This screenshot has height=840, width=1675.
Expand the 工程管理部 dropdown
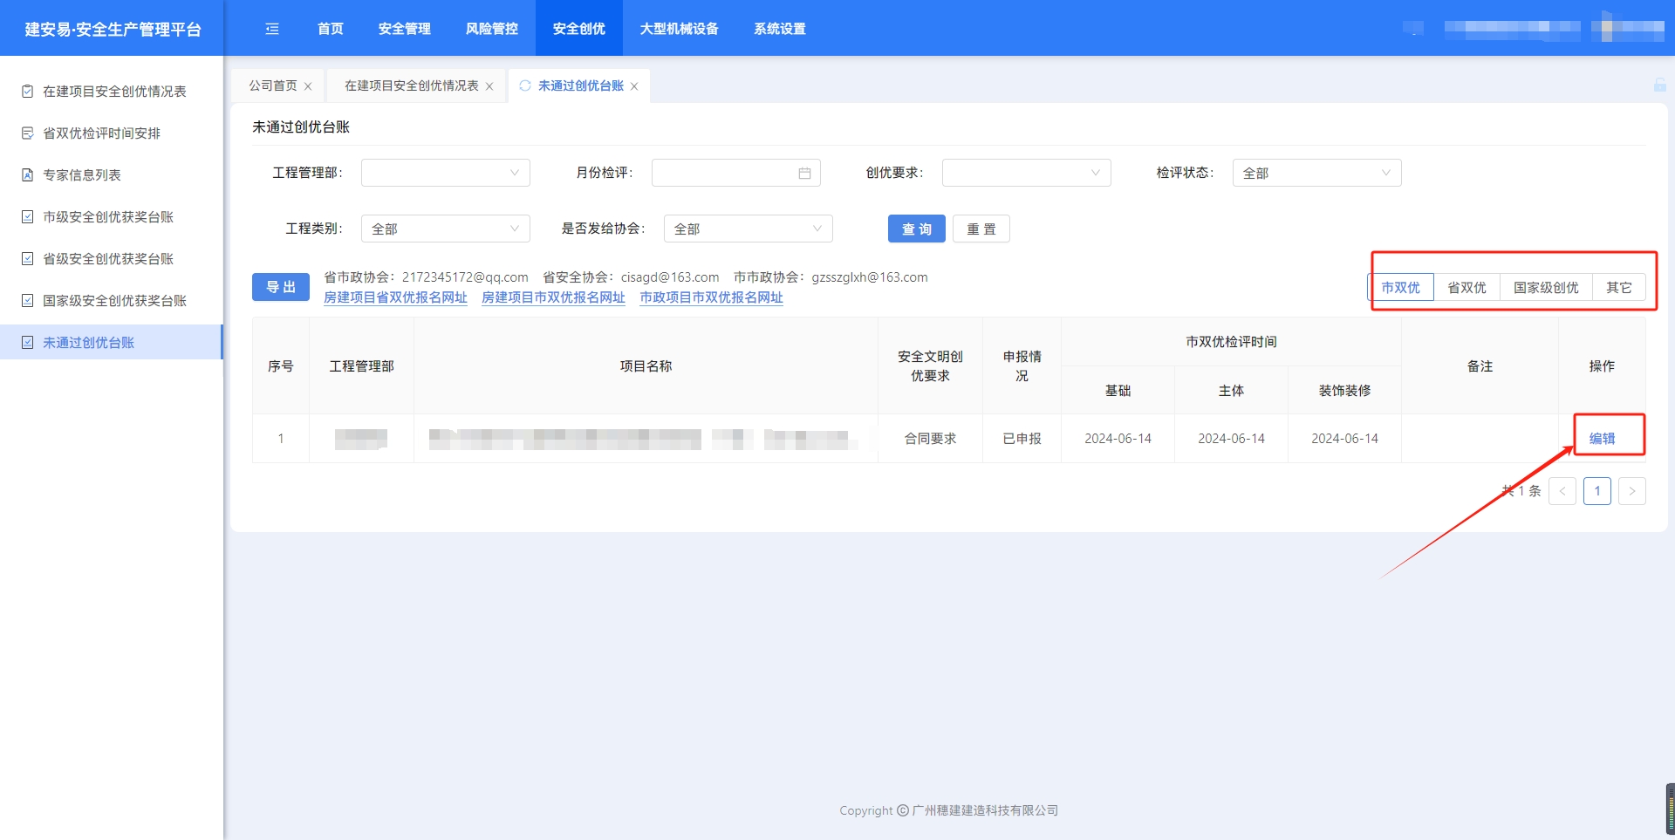click(445, 173)
